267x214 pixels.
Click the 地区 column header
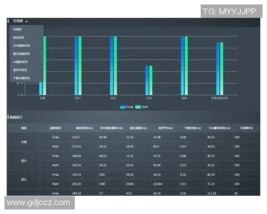(24, 128)
